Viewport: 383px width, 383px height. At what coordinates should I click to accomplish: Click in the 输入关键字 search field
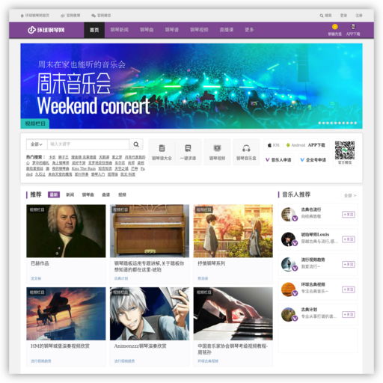coord(88,144)
